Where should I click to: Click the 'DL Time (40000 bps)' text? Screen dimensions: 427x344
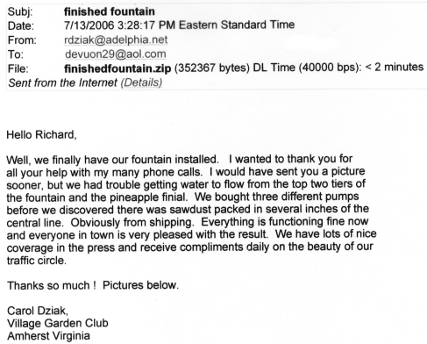(307, 68)
